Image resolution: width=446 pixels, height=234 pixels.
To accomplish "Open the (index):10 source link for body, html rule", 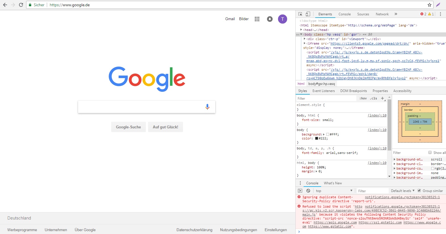I will (x=377, y=115).
